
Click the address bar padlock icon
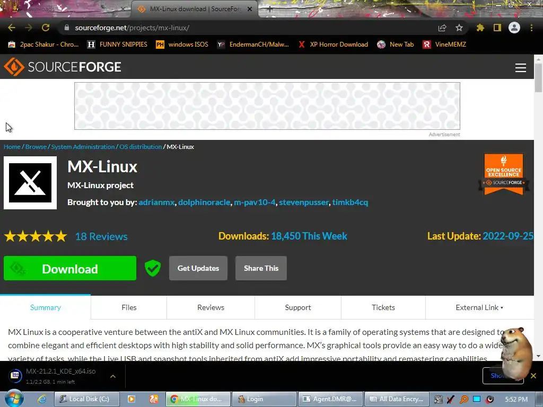click(67, 28)
